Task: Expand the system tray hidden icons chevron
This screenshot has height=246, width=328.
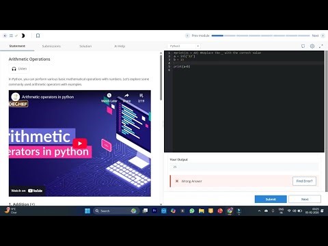Action: (259, 211)
